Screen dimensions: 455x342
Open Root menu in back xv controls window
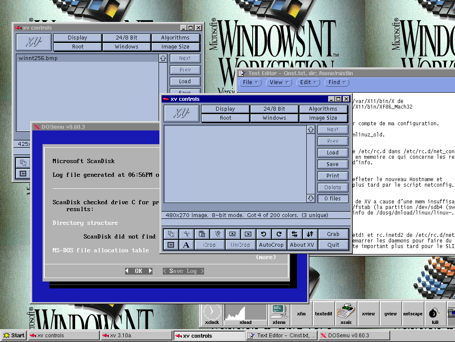pyautogui.click(x=77, y=47)
